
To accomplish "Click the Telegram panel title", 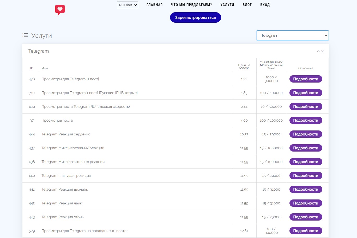I will [x=39, y=51].
